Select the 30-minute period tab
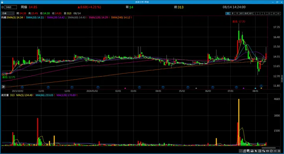 pos(274,13)
